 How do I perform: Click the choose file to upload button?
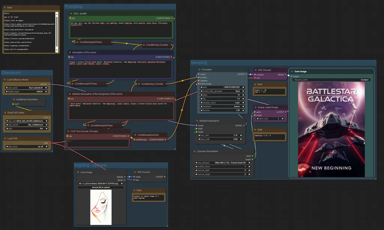point(101,187)
